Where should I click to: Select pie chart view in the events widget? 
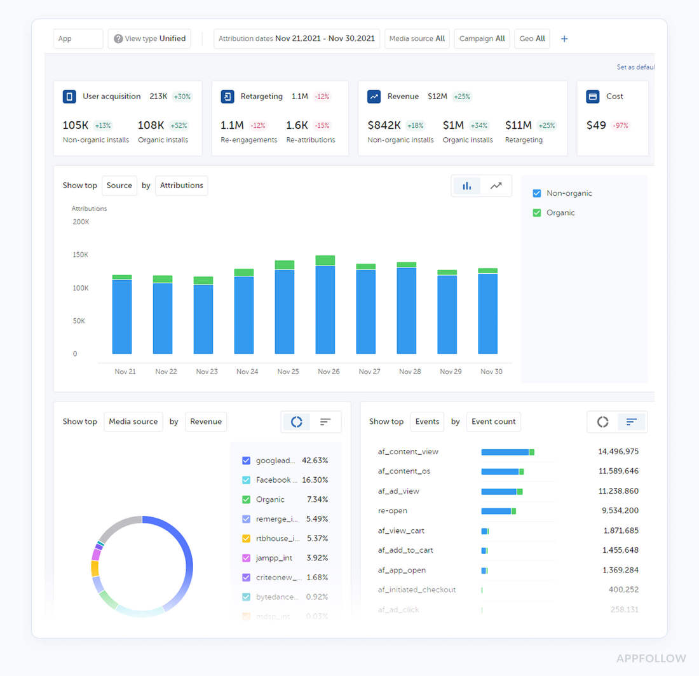pyautogui.click(x=603, y=421)
